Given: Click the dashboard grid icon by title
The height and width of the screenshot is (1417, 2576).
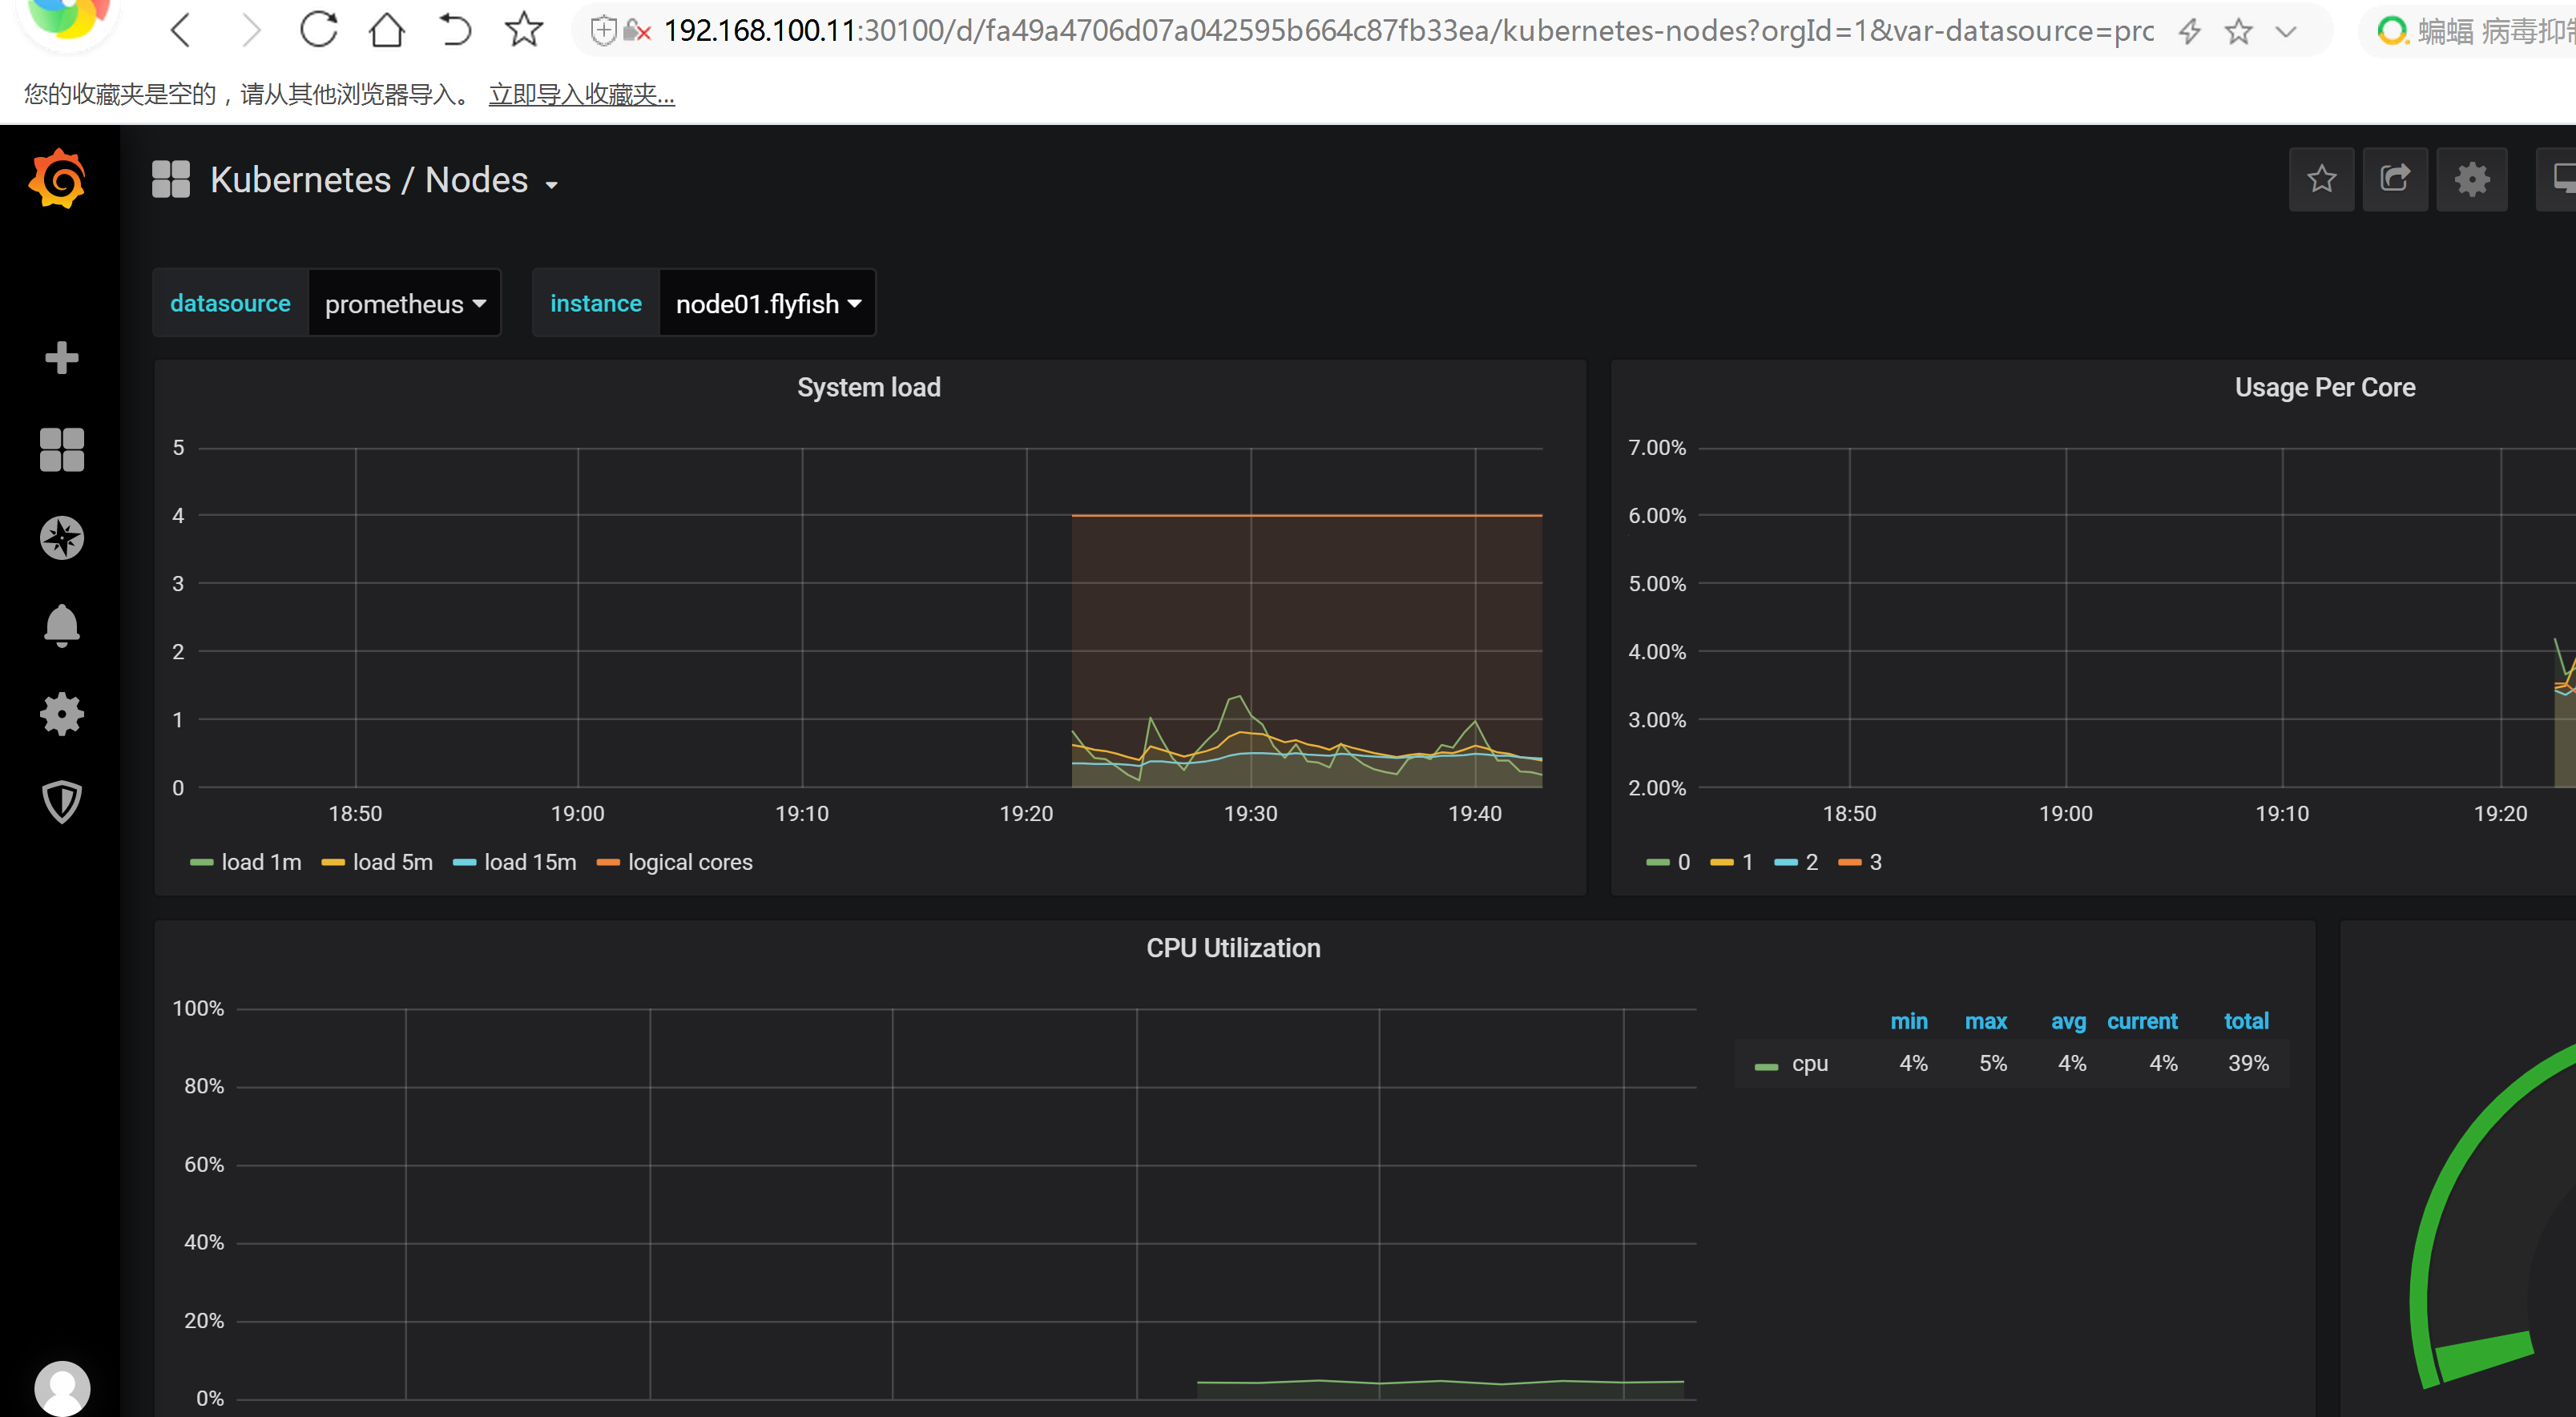Looking at the screenshot, I should (171, 179).
